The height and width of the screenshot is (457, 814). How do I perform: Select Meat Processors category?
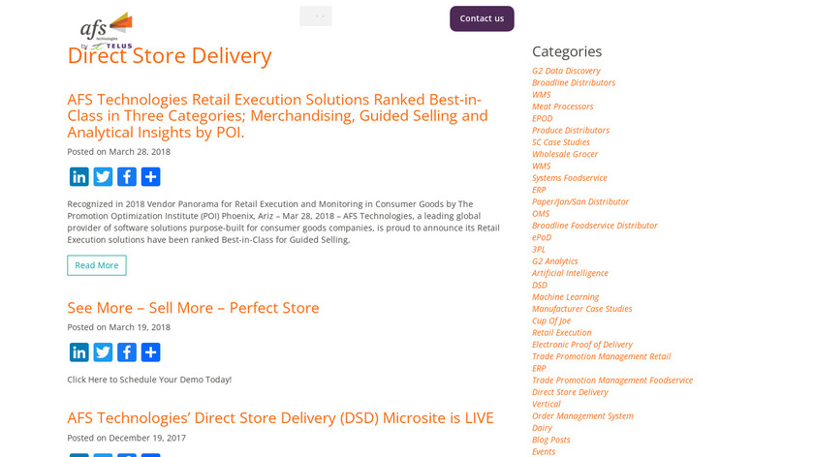coord(562,107)
